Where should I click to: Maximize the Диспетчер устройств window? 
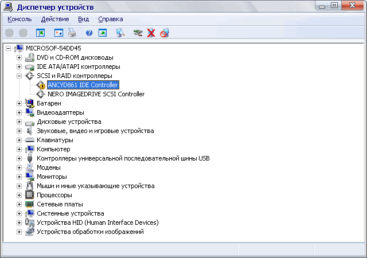335,5
